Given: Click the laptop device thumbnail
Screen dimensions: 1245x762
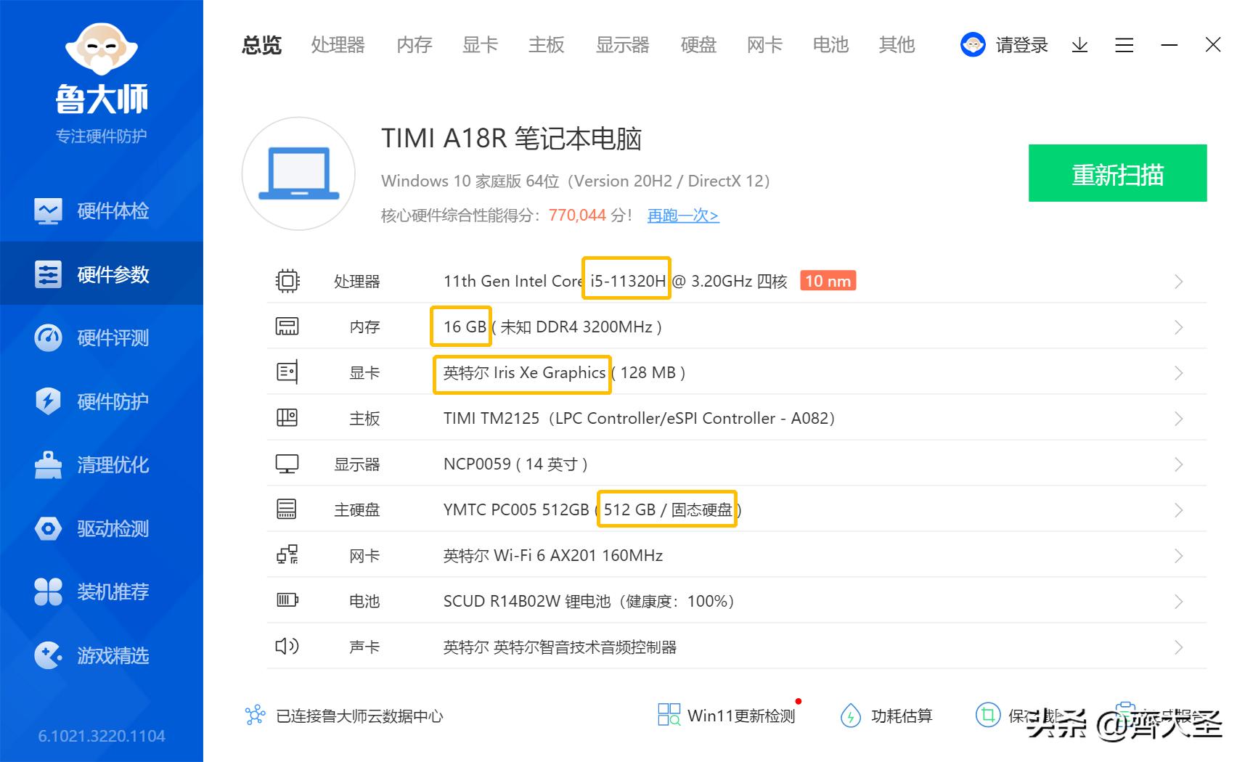Looking at the screenshot, I should pyautogui.click(x=298, y=174).
